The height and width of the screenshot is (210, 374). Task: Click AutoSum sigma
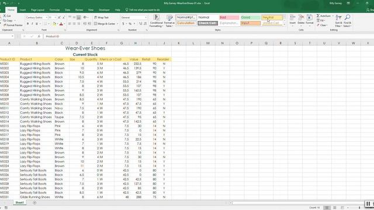(318, 16)
